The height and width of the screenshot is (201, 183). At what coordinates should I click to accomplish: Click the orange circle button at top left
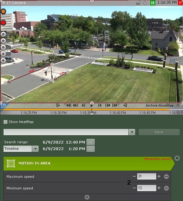(x=3, y=12)
